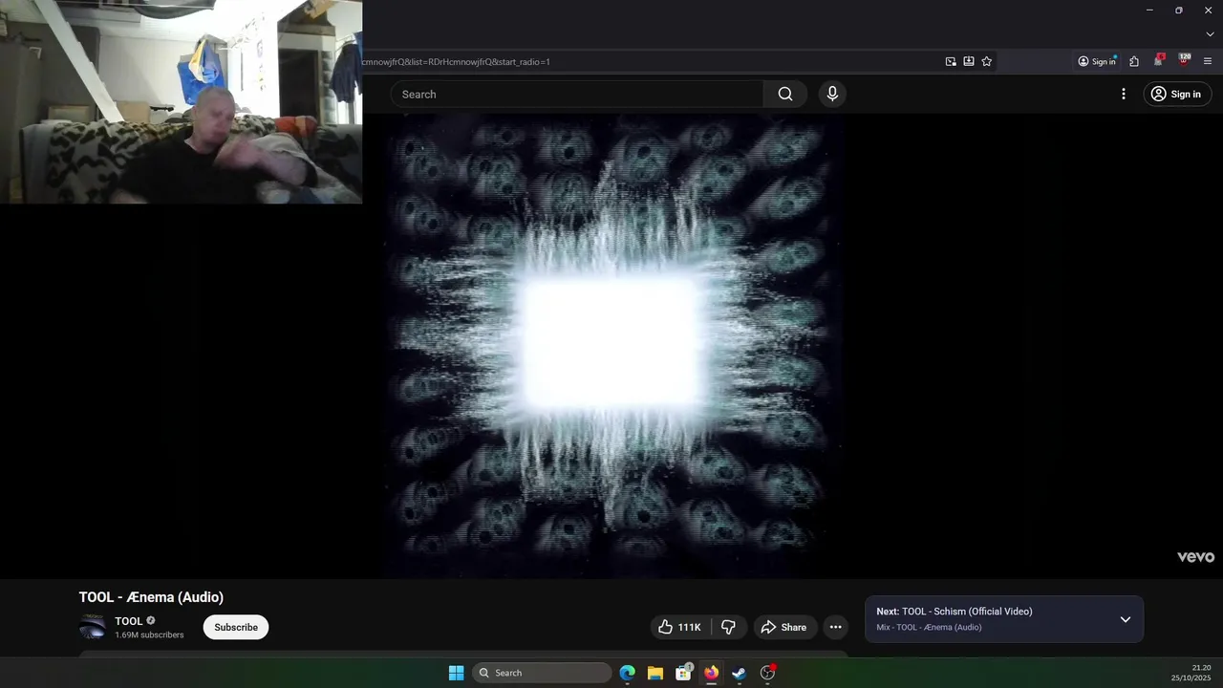Open Microsoft Store from the taskbar
This screenshot has height=688, width=1223.
(x=683, y=673)
